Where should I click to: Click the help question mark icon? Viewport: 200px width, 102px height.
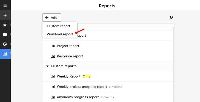point(171,17)
